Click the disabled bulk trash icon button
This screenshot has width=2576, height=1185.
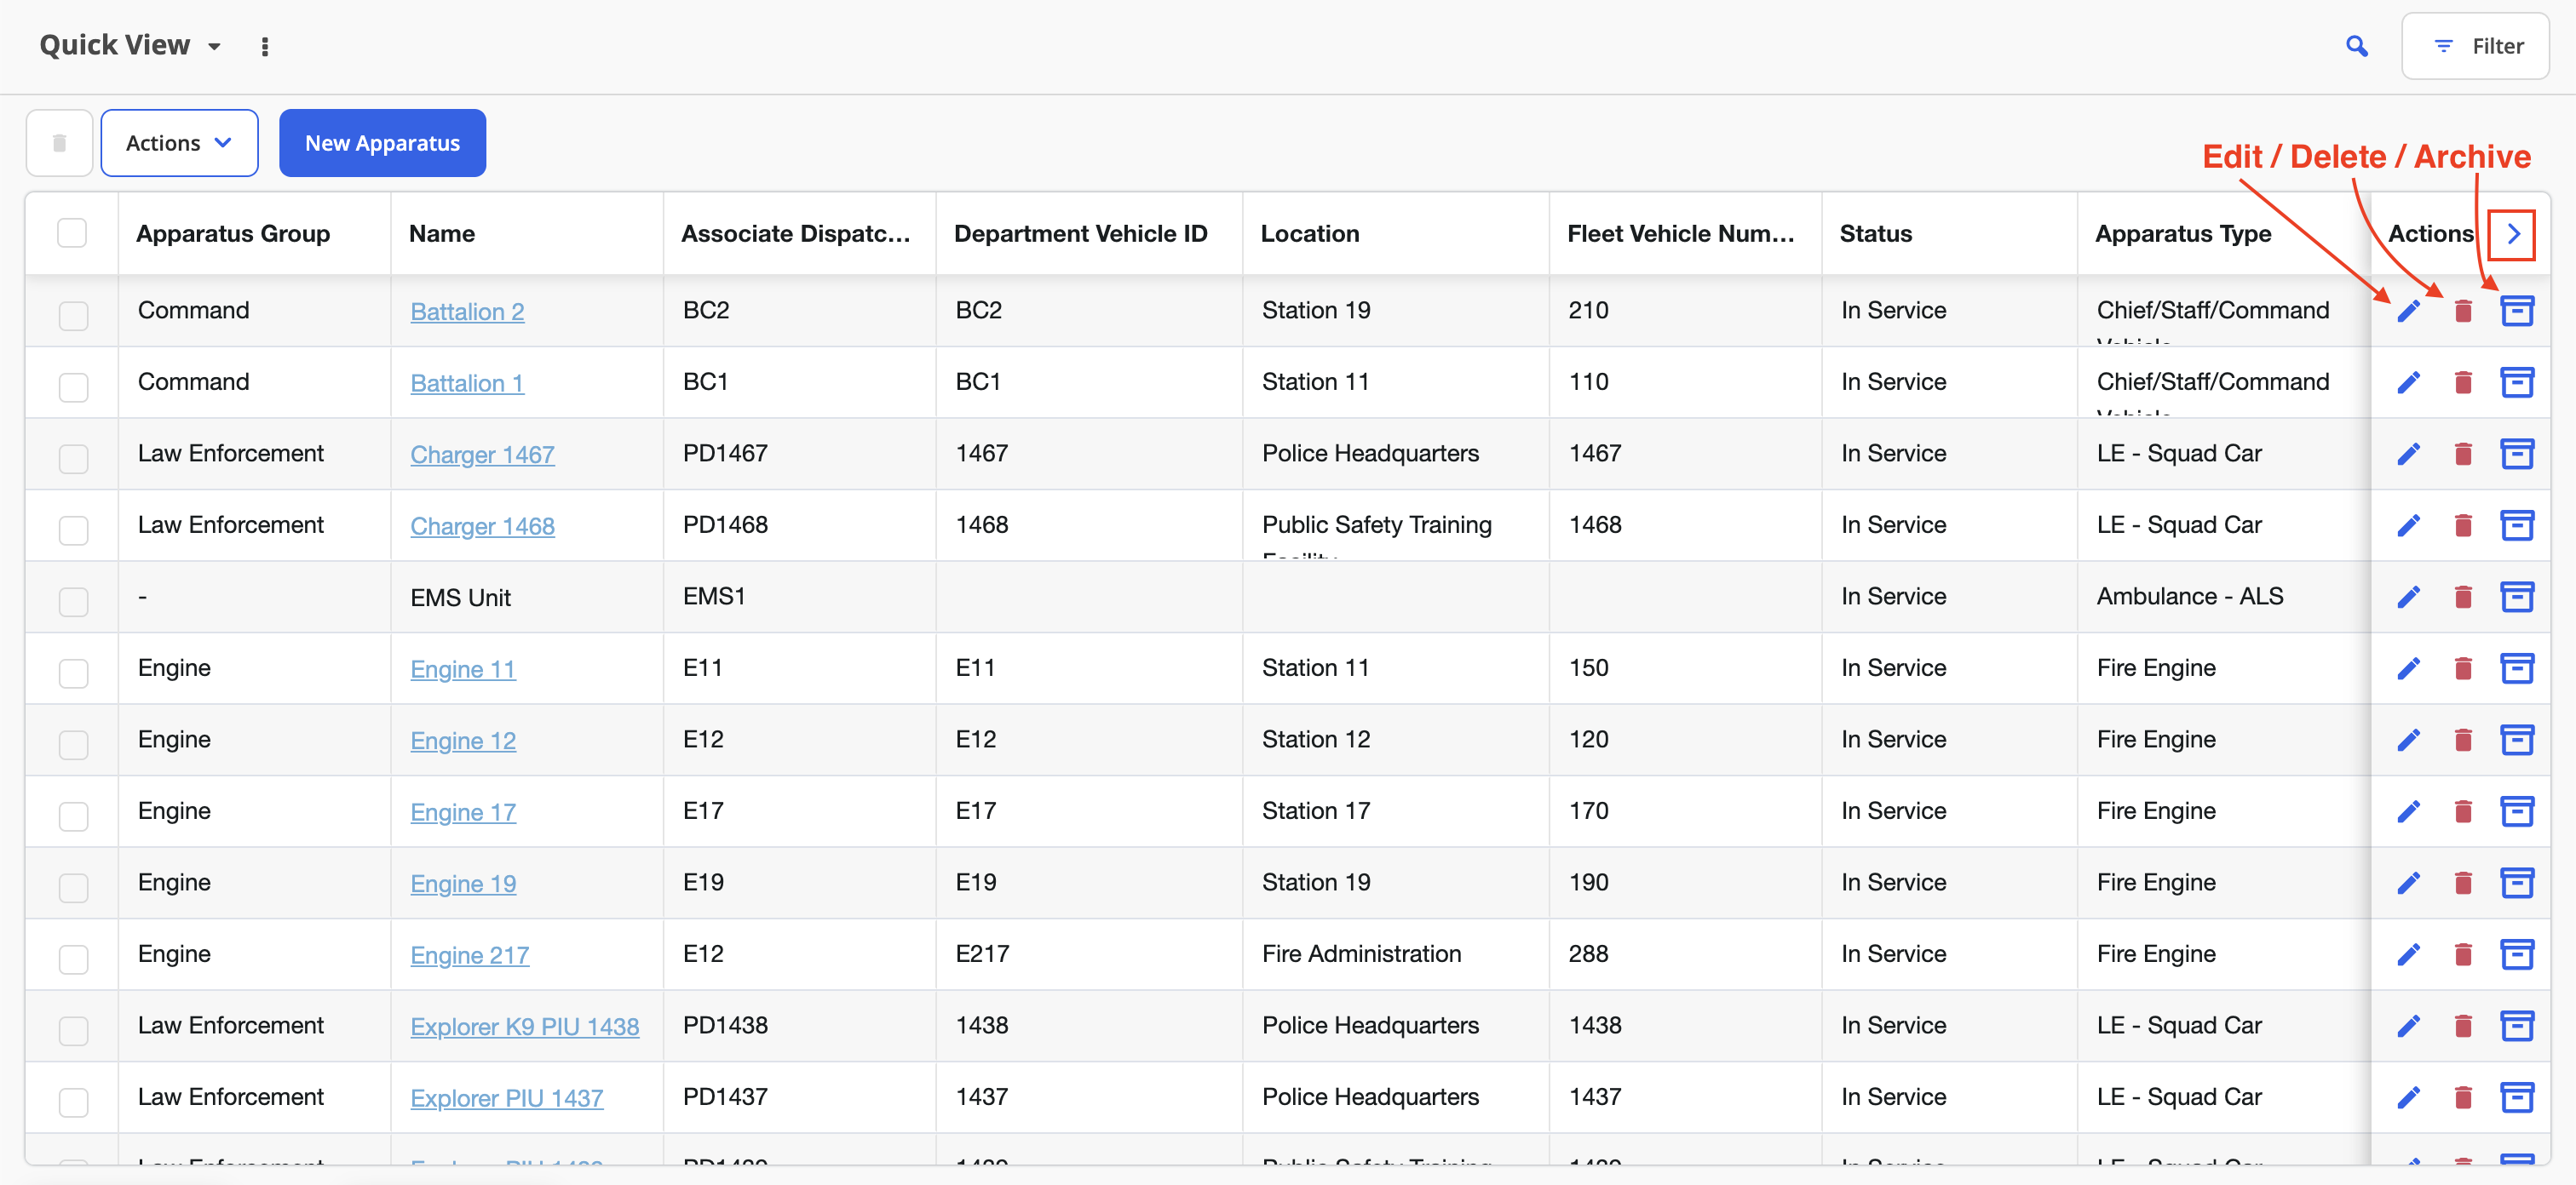(59, 143)
